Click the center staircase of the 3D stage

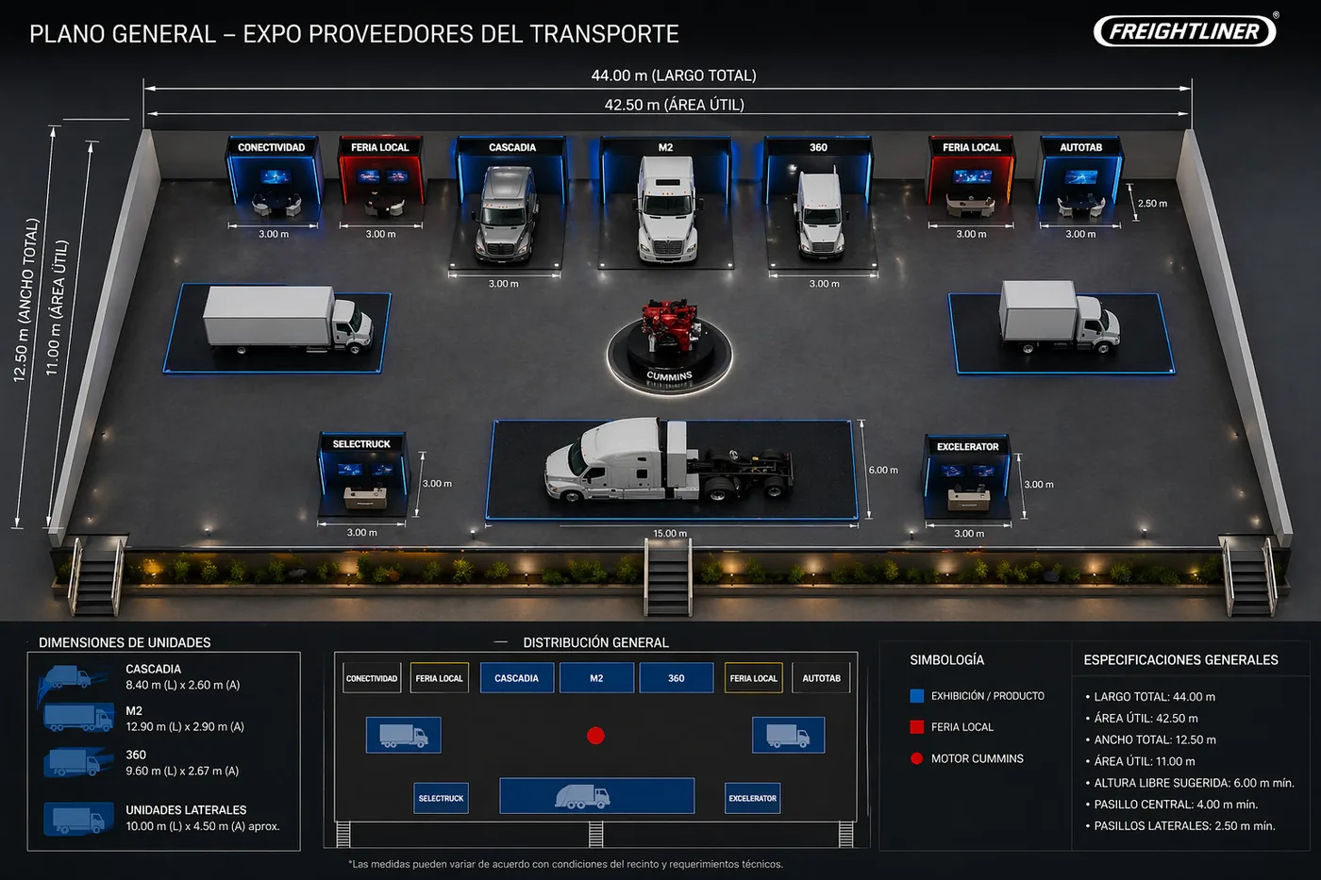tap(668, 577)
